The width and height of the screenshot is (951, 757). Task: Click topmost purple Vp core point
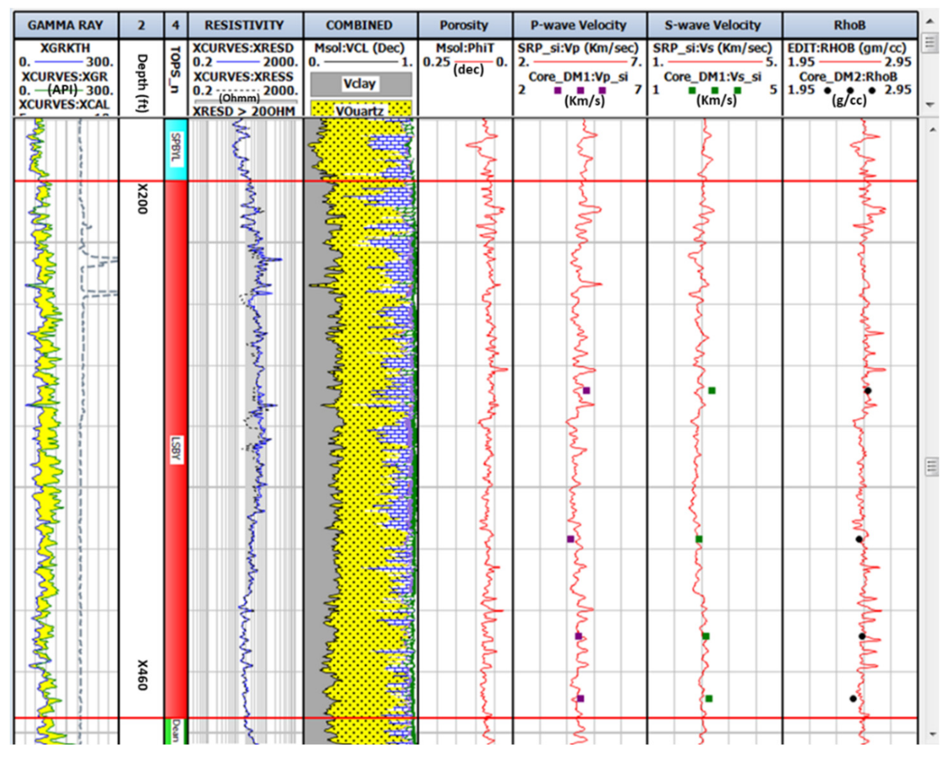pos(586,390)
